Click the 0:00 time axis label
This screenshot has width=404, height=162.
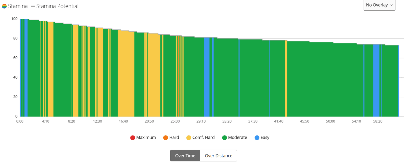pyautogui.click(x=20, y=121)
